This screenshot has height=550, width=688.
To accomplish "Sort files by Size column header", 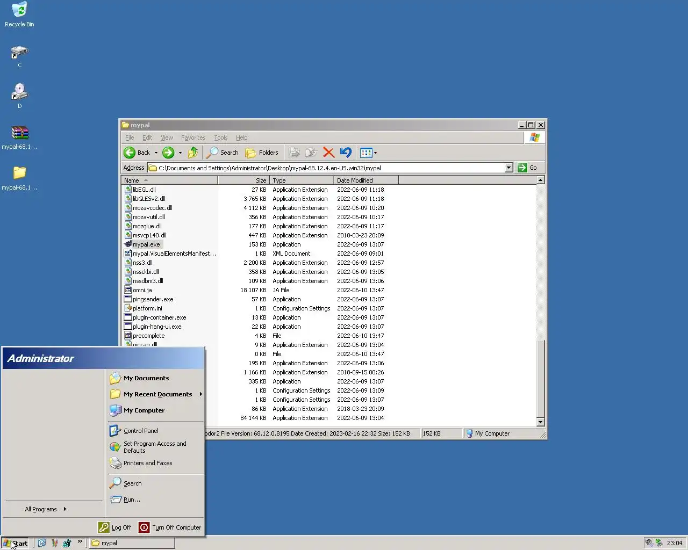I will pyautogui.click(x=243, y=180).
